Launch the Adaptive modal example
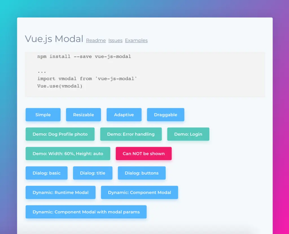The image size is (289, 234). [x=124, y=115]
